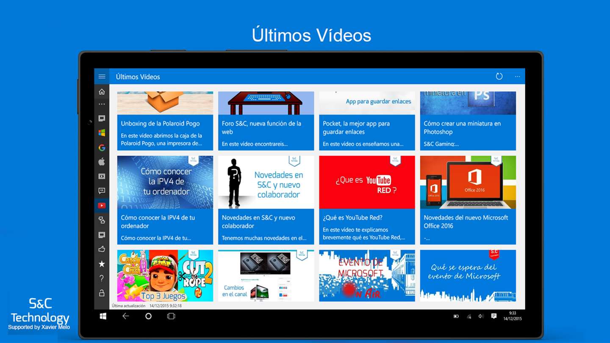Open the App para guardar enlaces thumbnail
Viewport: 610px width, 343px height.
[x=367, y=103]
